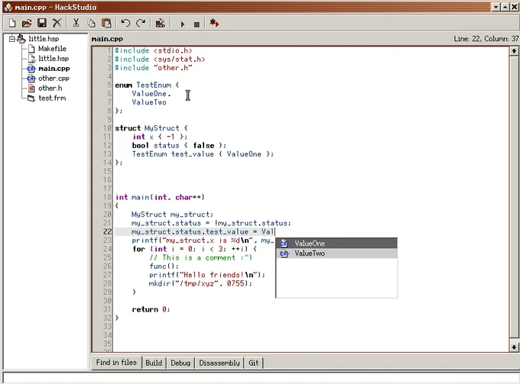Switch to the Debug tab
520x384 pixels.
180,363
